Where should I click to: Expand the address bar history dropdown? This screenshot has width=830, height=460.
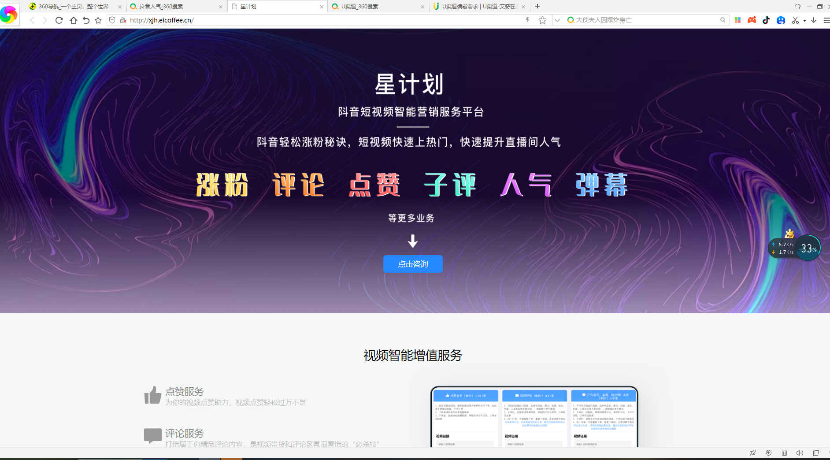tap(557, 20)
